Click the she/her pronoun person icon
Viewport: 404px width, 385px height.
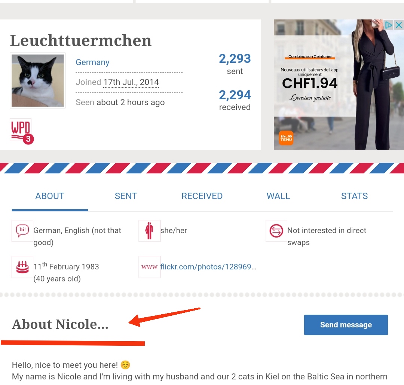point(149,230)
